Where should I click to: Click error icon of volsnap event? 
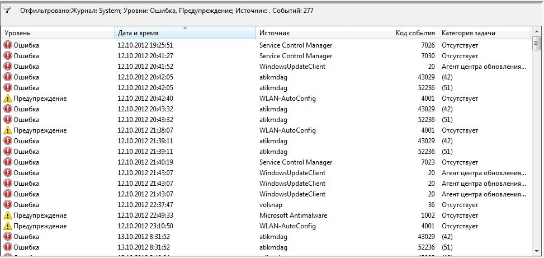click(8, 205)
